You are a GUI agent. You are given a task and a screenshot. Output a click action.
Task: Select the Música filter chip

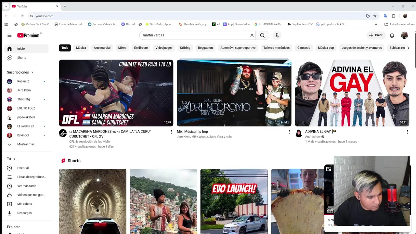(81, 48)
